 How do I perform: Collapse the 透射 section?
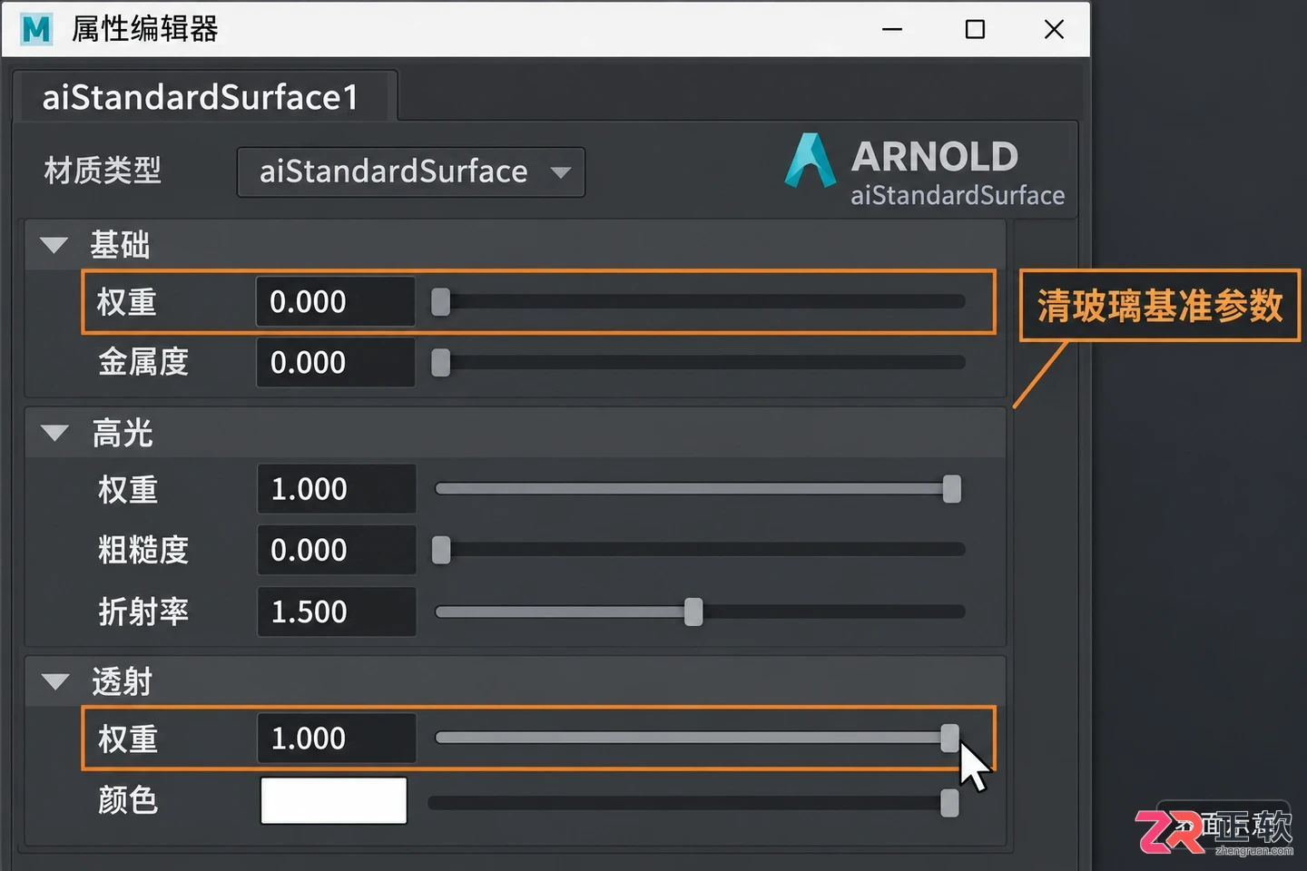click(x=54, y=681)
